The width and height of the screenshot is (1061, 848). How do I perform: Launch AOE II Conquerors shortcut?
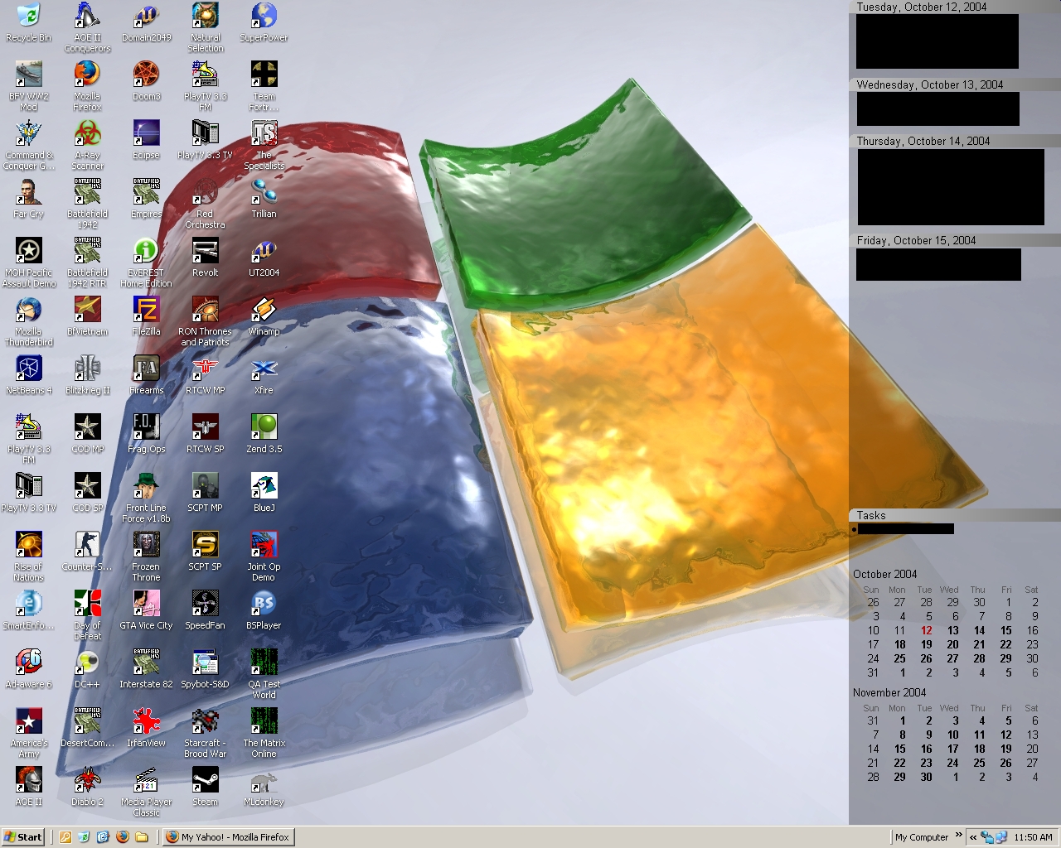(87, 27)
